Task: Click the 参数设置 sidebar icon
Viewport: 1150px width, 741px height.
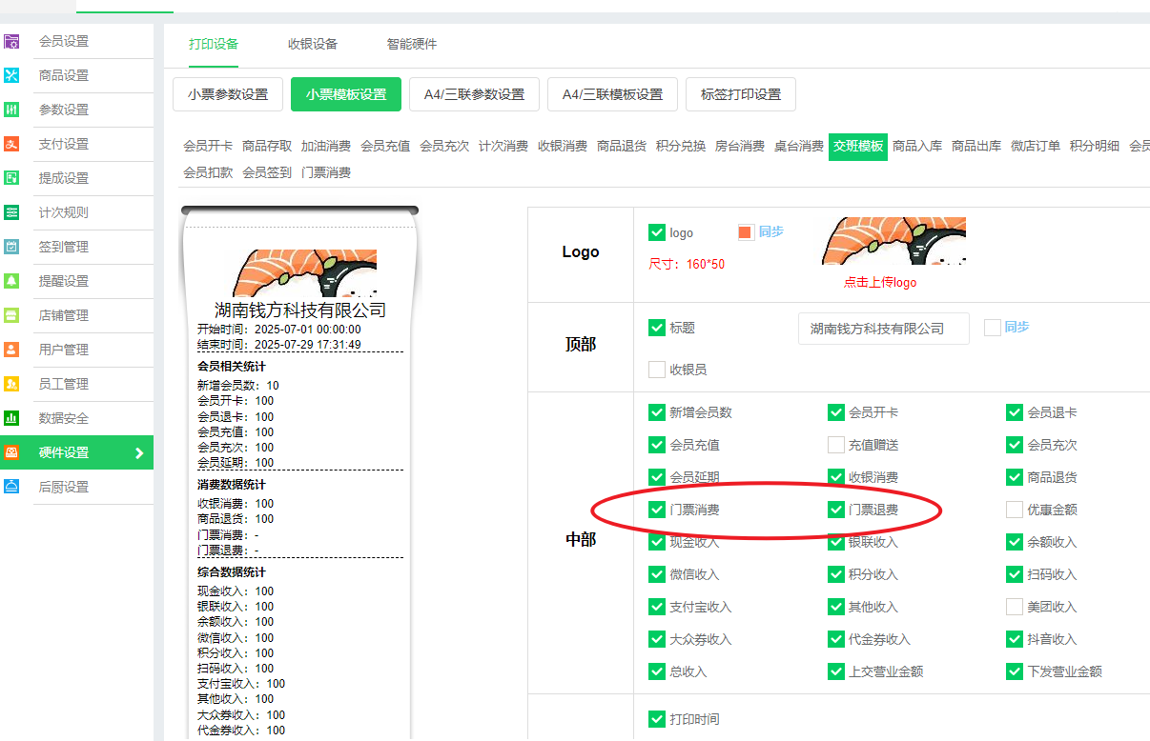Action: pos(11,110)
